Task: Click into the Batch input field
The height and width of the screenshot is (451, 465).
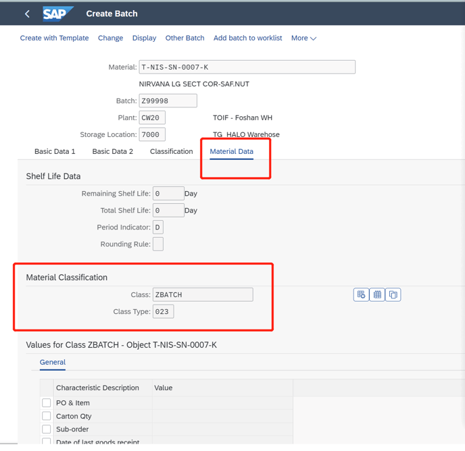Action: [168, 101]
